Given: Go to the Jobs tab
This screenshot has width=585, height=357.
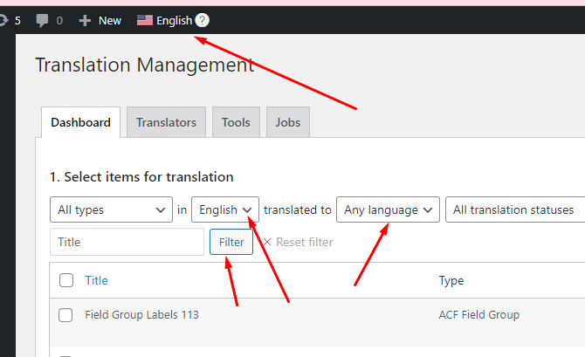Looking at the screenshot, I should (288, 122).
